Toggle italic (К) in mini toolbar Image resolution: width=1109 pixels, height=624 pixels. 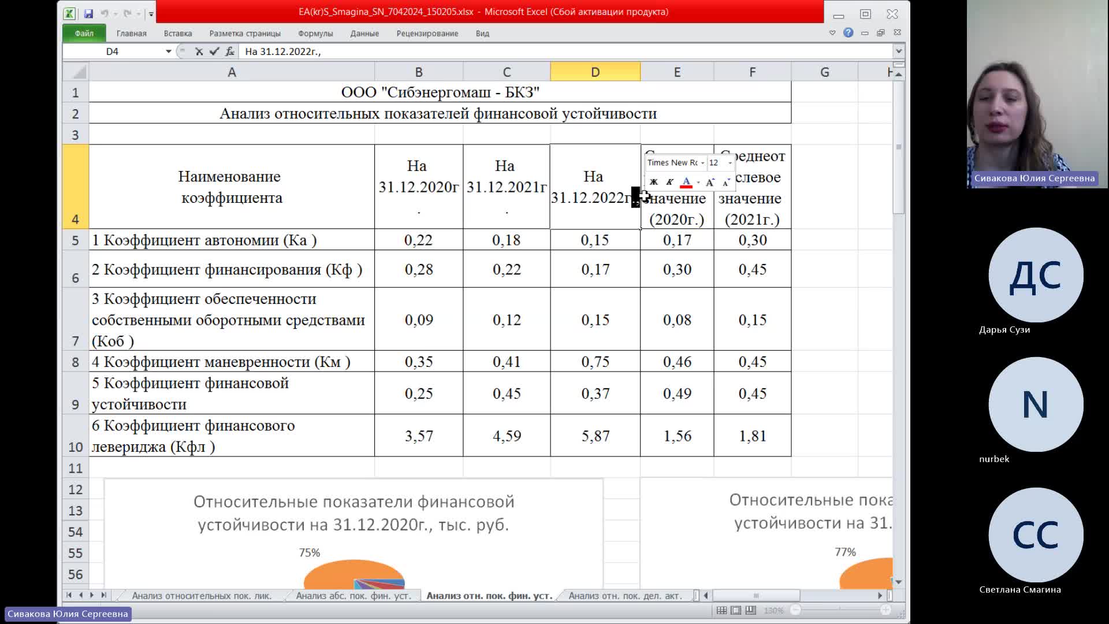tap(669, 182)
